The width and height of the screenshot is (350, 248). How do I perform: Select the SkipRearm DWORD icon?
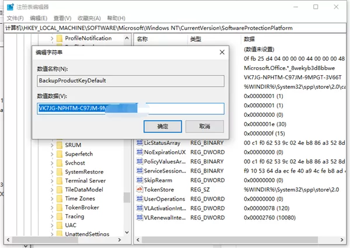tap(139, 180)
